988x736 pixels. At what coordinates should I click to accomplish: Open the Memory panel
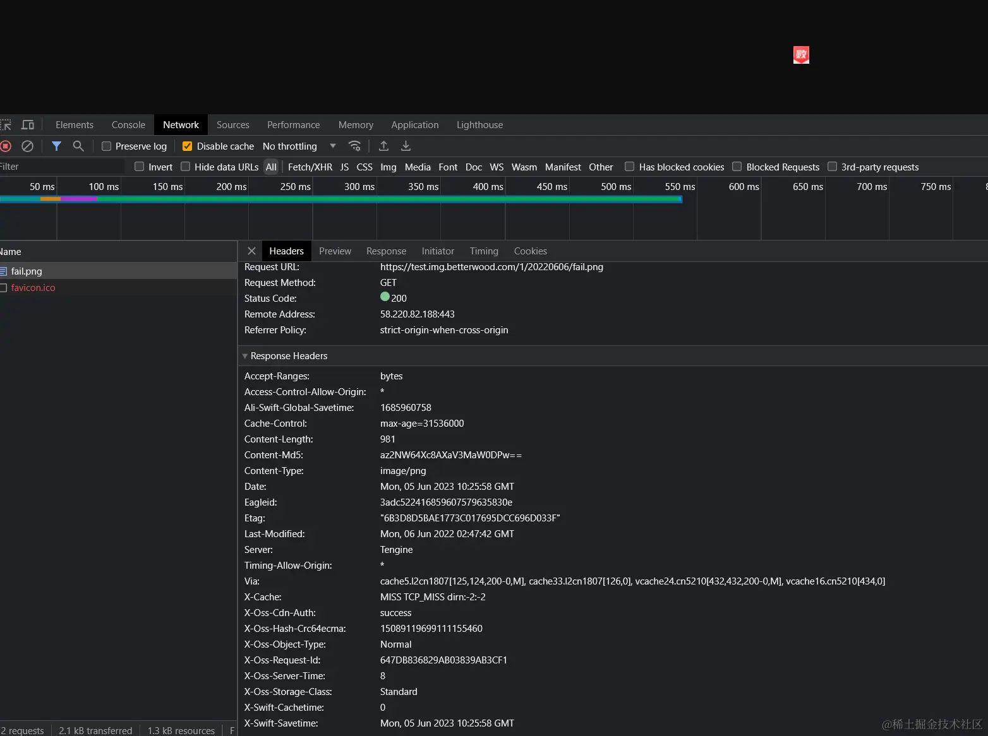(356, 125)
